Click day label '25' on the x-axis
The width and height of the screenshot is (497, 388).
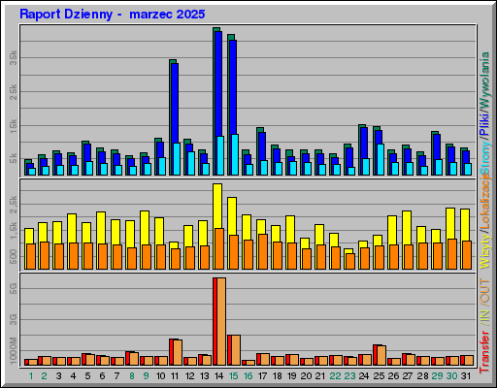point(379,376)
